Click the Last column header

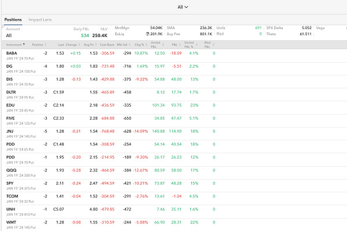tap(61, 44)
